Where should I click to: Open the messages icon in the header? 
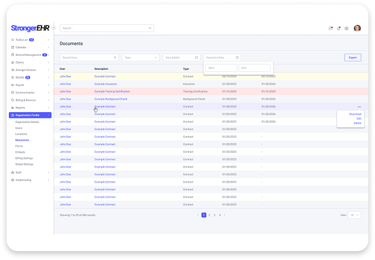[x=331, y=28]
